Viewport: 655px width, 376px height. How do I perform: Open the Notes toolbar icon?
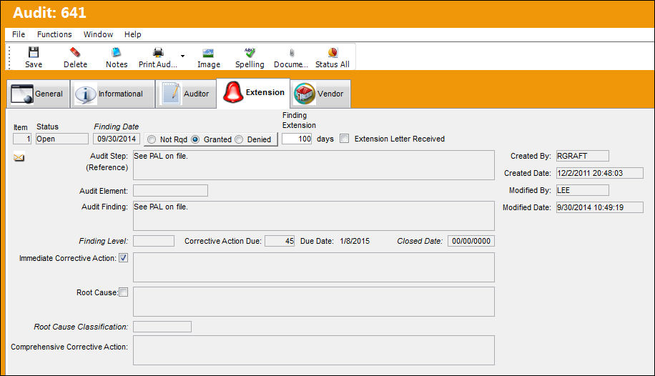pos(116,52)
